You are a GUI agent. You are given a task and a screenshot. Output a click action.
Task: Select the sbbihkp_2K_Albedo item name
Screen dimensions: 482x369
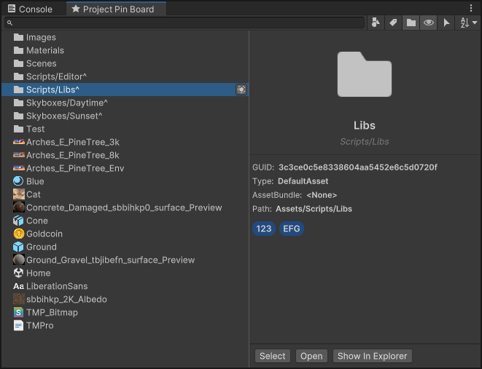pyautogui.click(x=66, y=299)
